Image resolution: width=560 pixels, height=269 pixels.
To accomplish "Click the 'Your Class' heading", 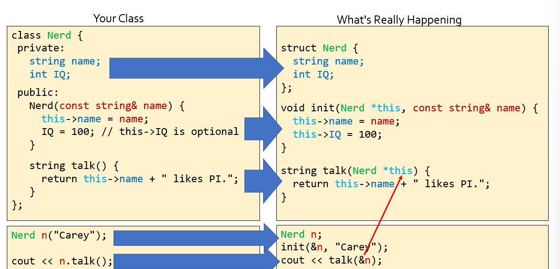I will point(118,19).
